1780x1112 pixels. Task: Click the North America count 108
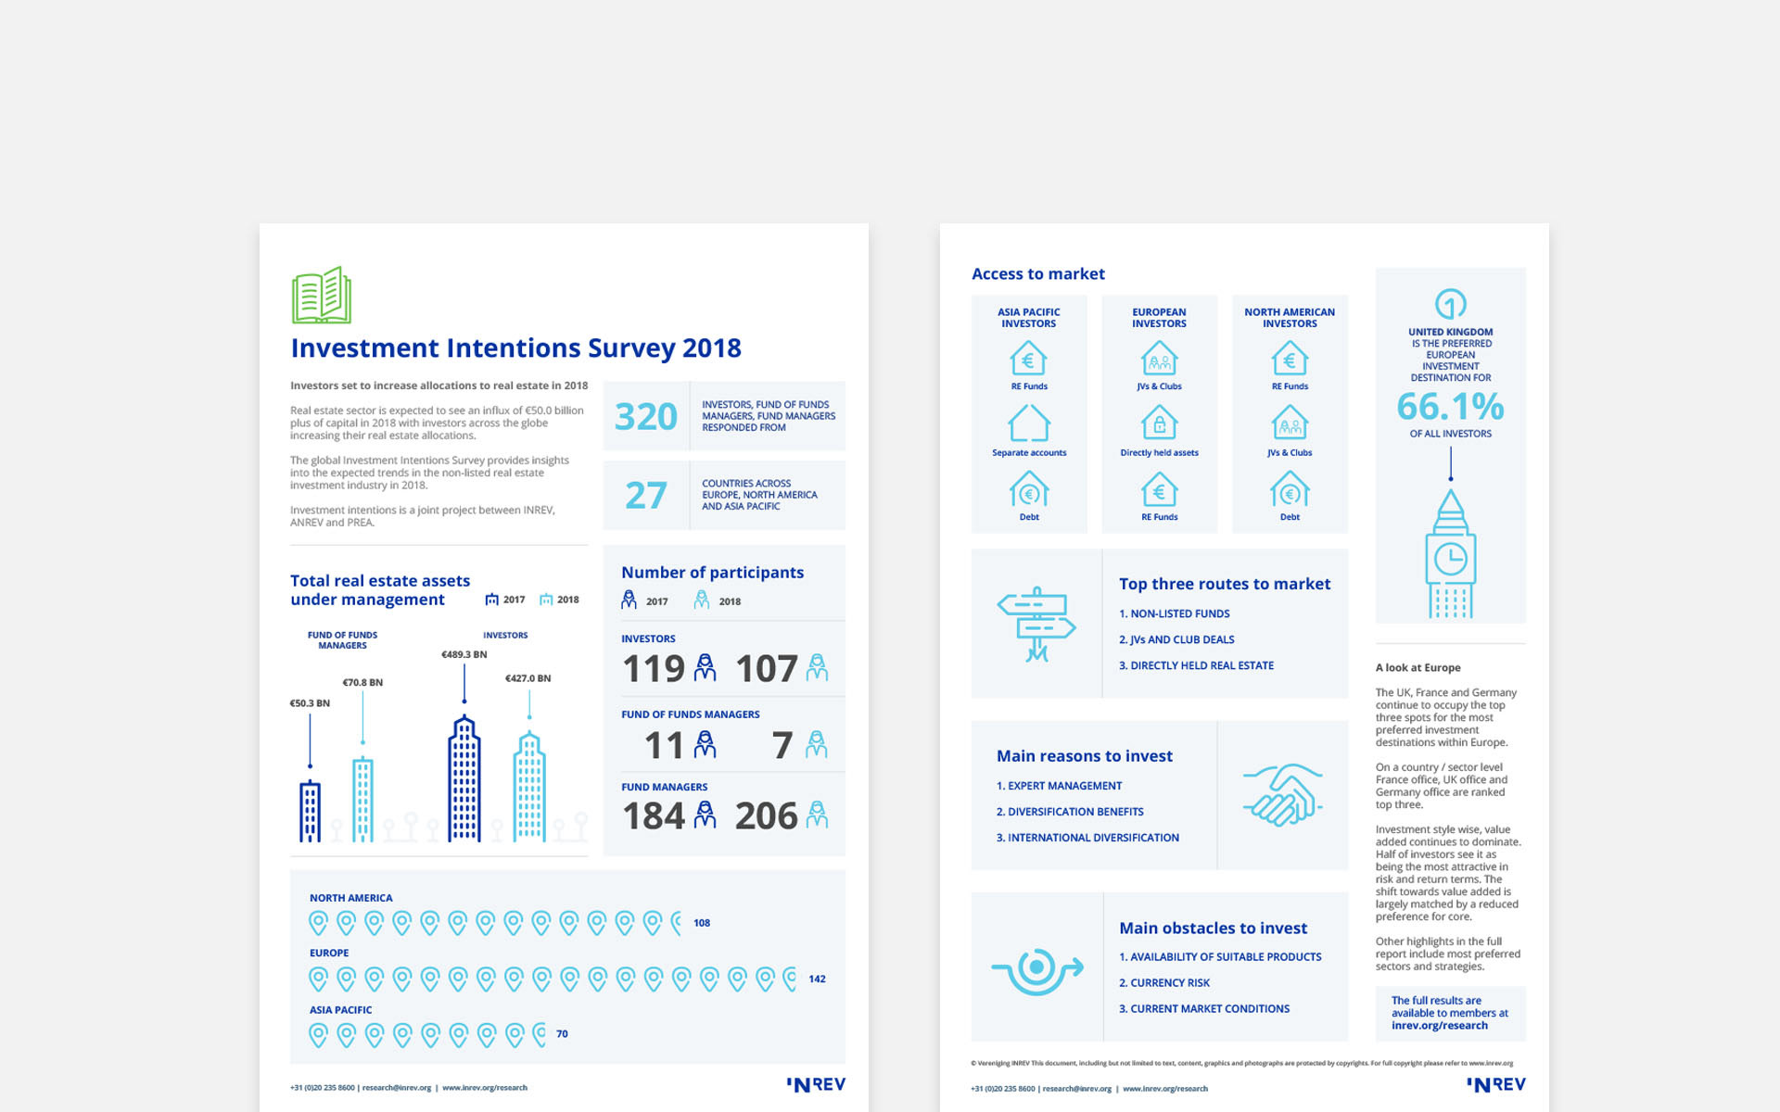pyautogui.click(x=702, y=923)
